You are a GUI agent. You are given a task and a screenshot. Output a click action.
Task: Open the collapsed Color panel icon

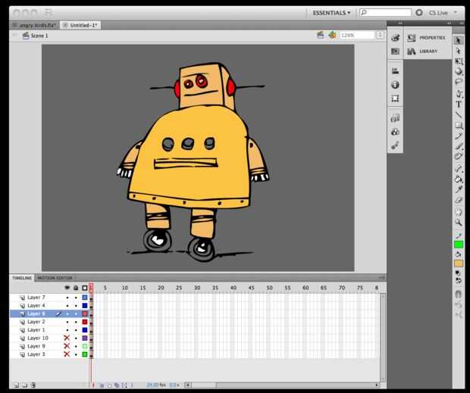[396, 38]
